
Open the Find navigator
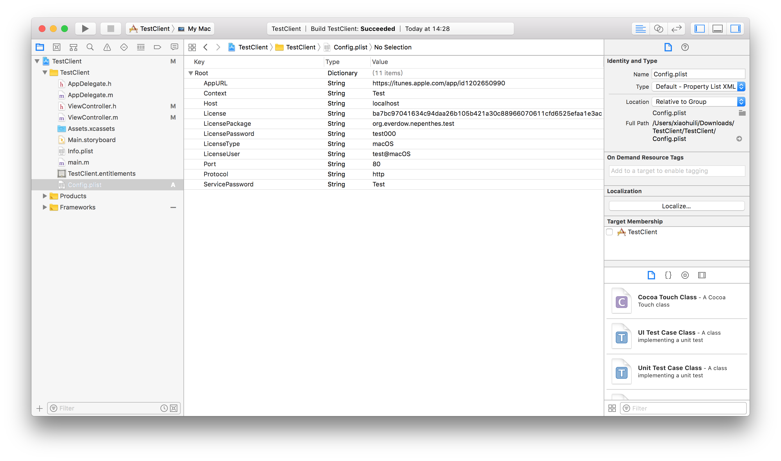(90, 47)
